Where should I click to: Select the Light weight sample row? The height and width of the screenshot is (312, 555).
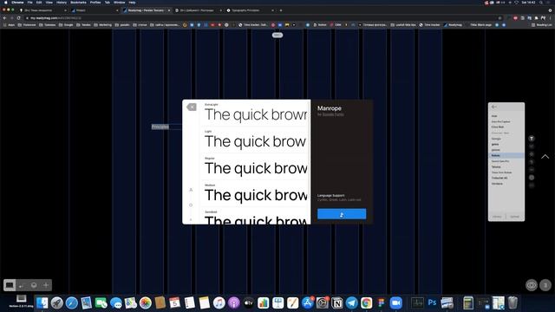coord(255,140)
